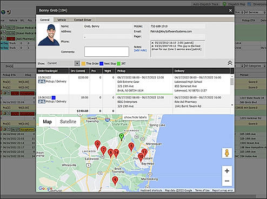Zoom in on the map
Screen dimensions: 267x199
(227, 171)
